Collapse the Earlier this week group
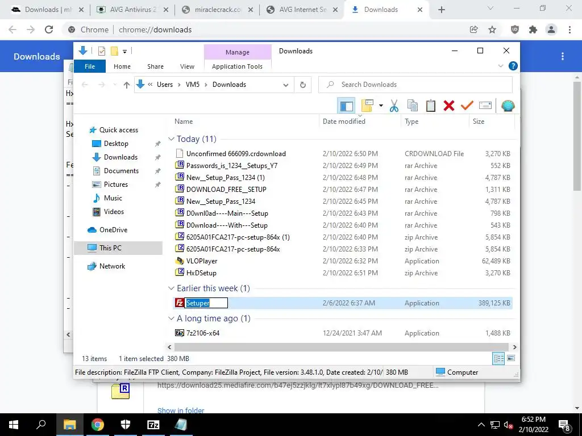 tap(171, 288)
